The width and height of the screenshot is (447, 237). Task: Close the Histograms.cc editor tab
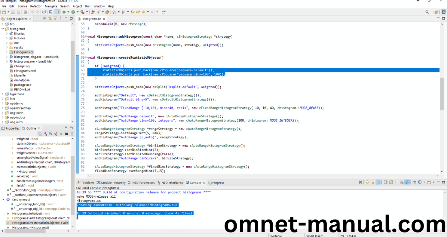click(104, 19)
